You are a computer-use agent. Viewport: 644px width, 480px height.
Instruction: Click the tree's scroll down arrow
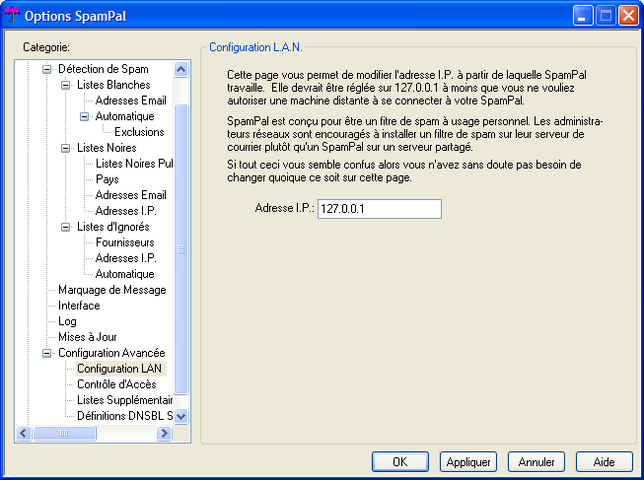(x=181, y=416)
